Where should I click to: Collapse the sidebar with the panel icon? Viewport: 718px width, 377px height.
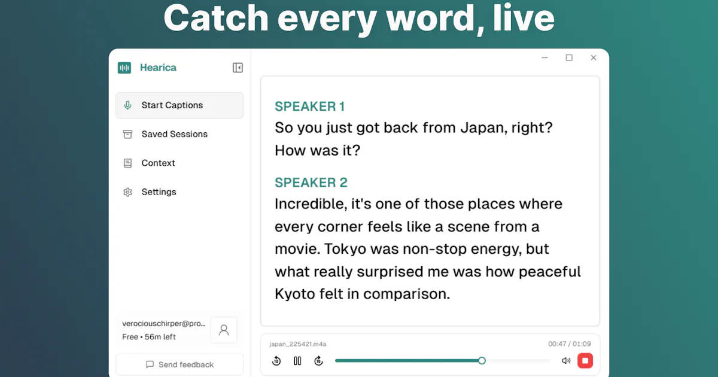238,68
